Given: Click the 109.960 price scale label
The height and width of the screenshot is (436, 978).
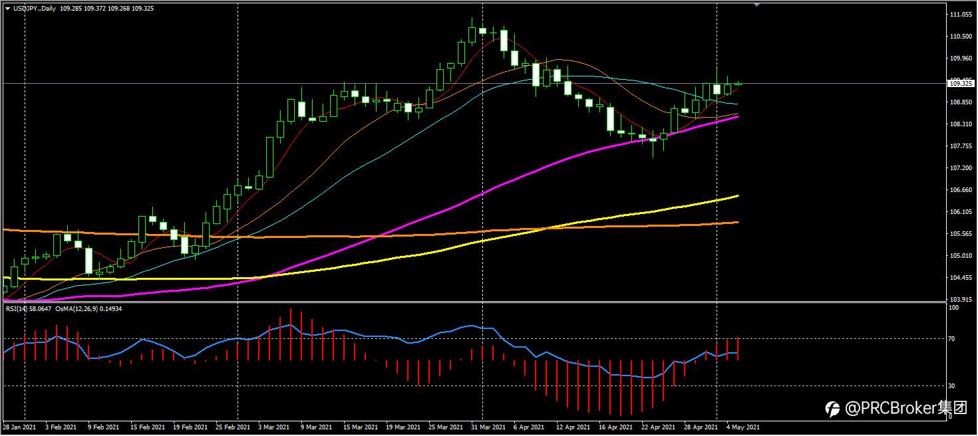Looking at the screenshot, I should pos(961,58).
